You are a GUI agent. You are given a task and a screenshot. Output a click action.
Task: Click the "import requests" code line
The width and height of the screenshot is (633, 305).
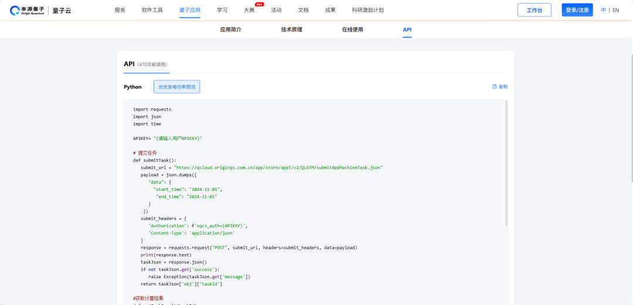click(152, 109)
